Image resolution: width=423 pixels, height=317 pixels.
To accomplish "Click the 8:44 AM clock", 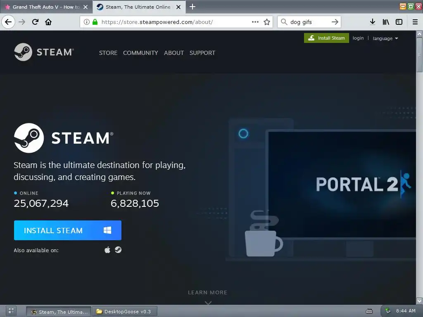I will tap(406, 311).
